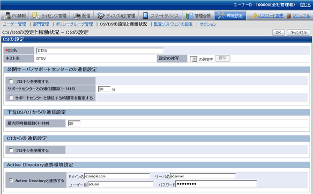Click the 最大同時接続数 input field
The width and height of the screenshot is (313, 194).
[74, 123]
